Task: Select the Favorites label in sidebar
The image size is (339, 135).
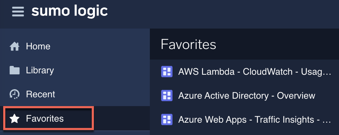Action: (45, 118)
